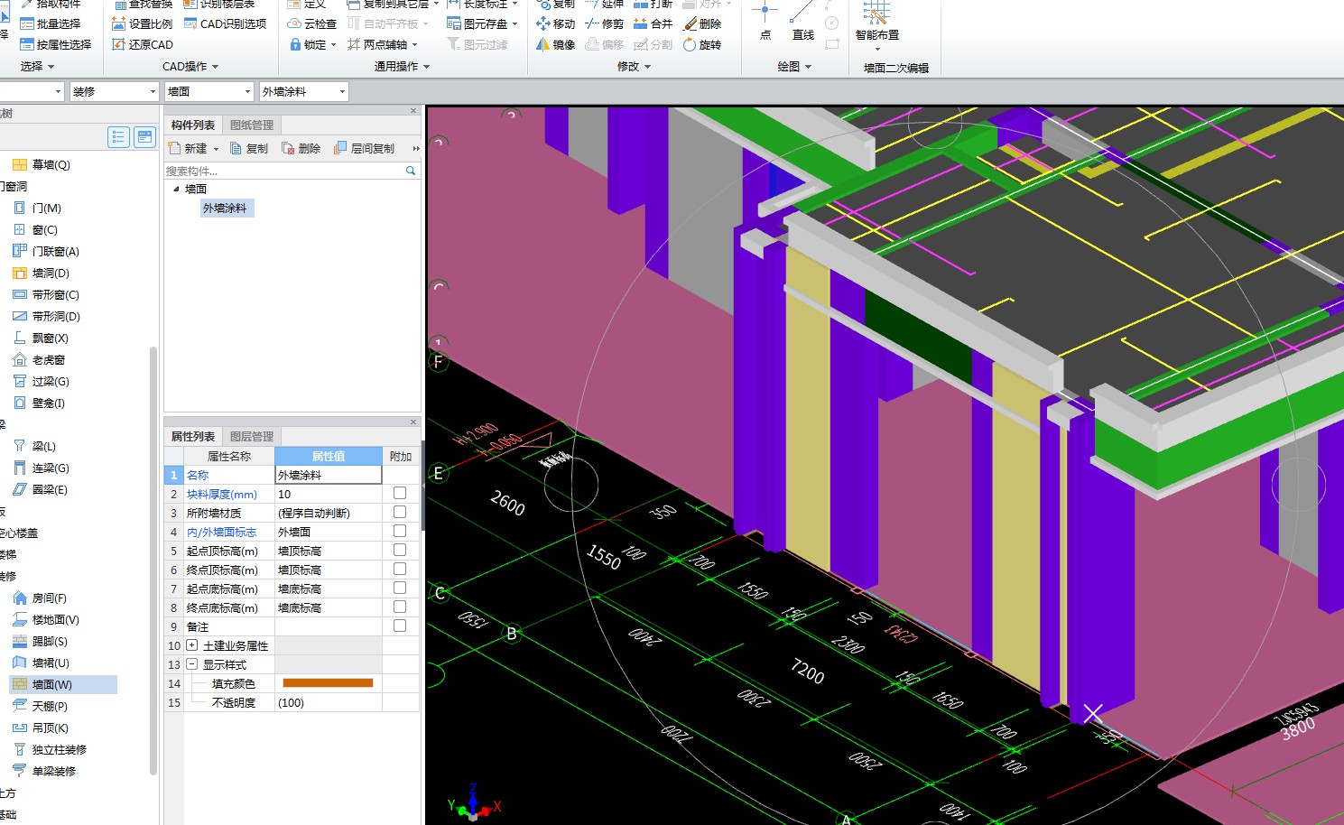1344x825 pixels.
Task: Edit the 名称 value field 外墙涂料
Action: 329,475
